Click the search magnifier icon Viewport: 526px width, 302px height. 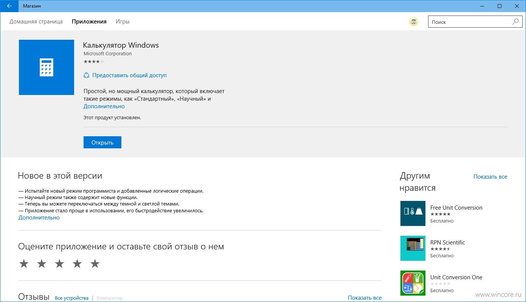pos(515,22)
